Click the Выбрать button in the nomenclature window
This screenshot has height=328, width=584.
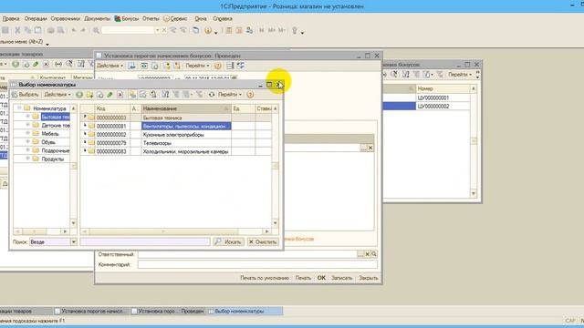coord(26,95)
